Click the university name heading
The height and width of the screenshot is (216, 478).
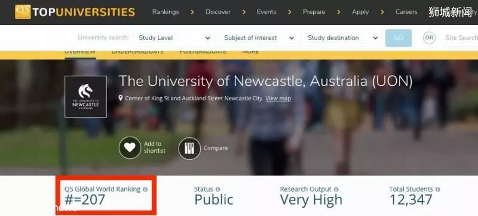click(x=265, y=81)
